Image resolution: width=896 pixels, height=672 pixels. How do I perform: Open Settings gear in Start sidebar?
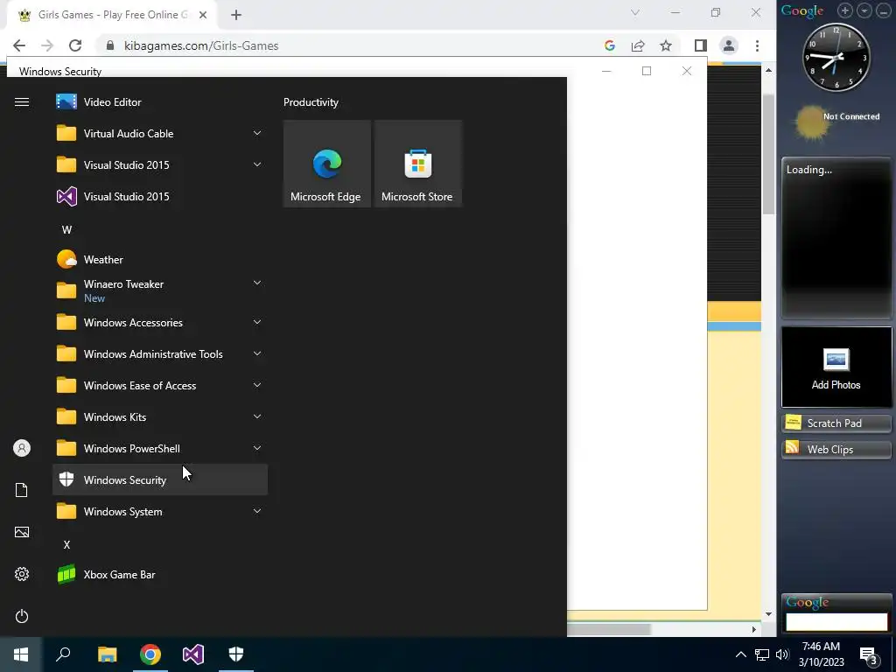[22, 574]
